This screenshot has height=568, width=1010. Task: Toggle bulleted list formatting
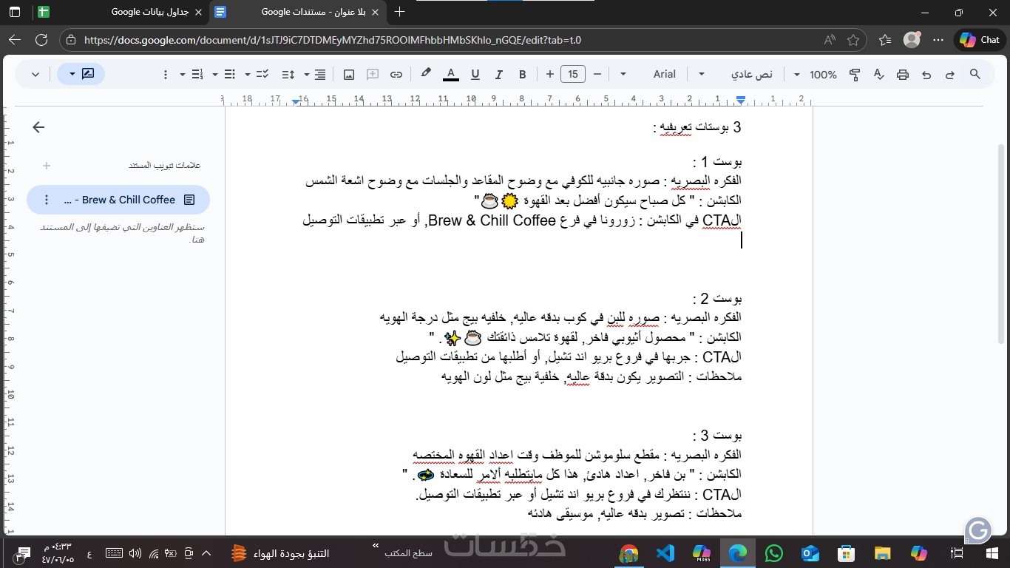pyautogui.click(x=230, y=74)
